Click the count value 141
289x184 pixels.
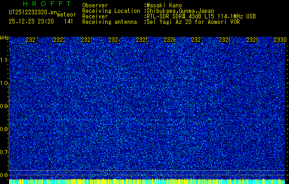point(68,22)
